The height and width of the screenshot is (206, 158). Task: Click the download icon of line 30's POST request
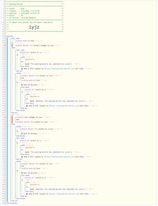point(22,69)
